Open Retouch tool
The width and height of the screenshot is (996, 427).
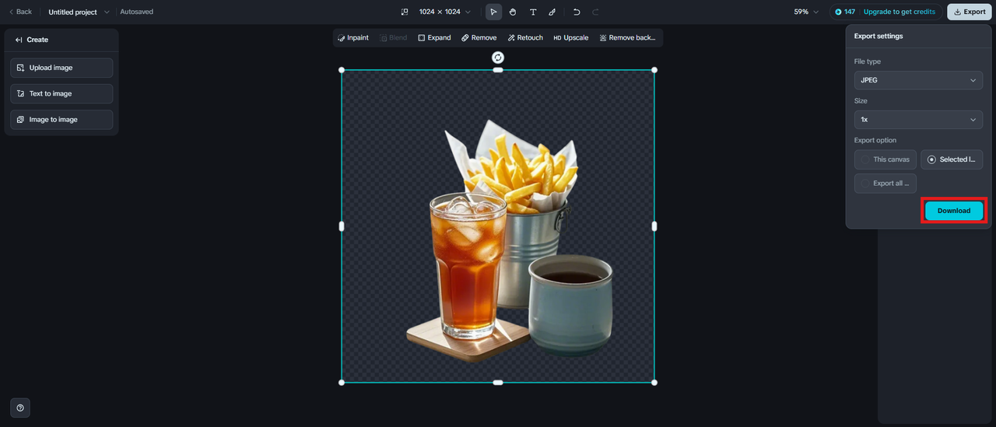coord(525,37)
